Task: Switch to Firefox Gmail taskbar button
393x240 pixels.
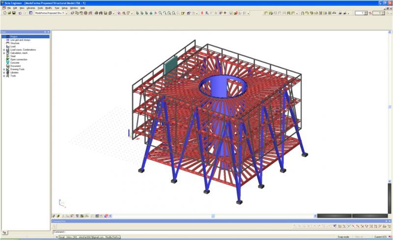Action: [x=88, y=237]
